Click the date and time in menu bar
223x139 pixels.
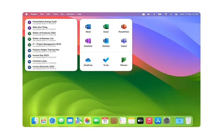[189, 14]
